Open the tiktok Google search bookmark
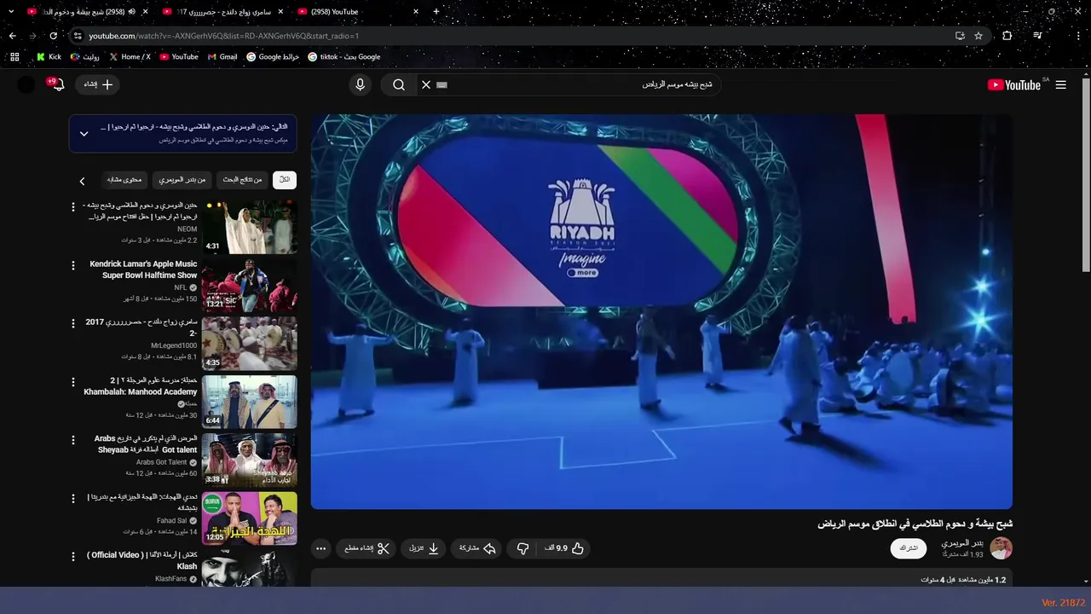This screenshot has width=1091, height=614. 344,57
